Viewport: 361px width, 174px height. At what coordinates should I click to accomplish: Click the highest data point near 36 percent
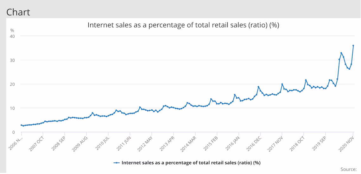353,45
